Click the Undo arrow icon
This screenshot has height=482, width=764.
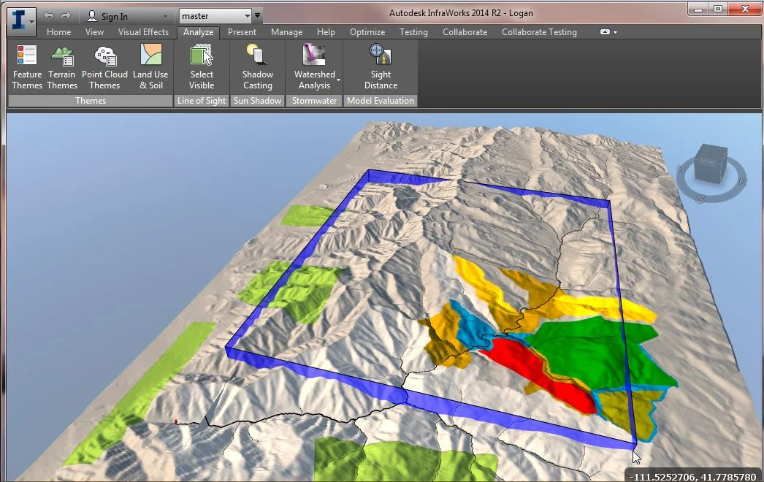[48, 15]
